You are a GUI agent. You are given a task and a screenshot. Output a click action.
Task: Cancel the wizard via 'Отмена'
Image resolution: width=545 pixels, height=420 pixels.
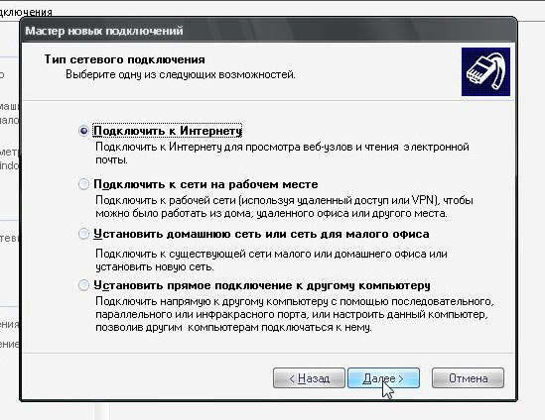pyautogui.click(x=468, y=378)
